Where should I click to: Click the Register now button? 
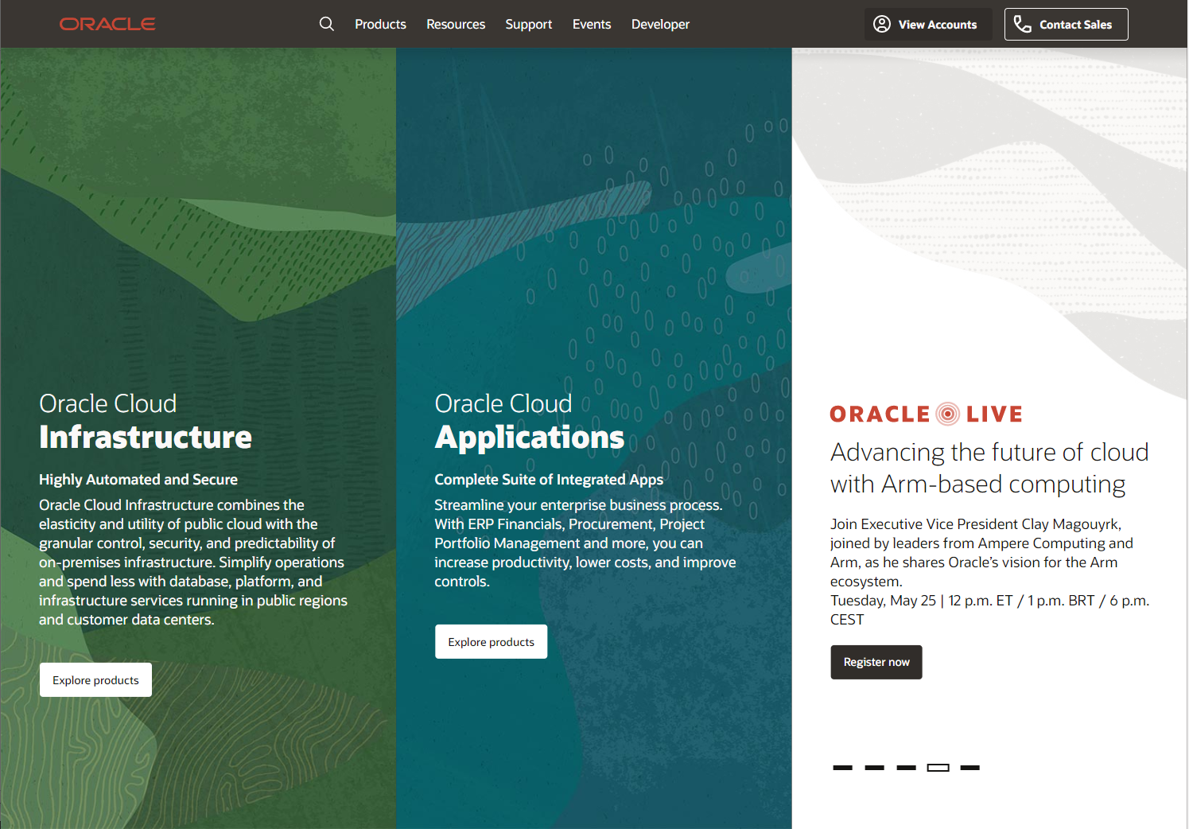coord(876,662)
